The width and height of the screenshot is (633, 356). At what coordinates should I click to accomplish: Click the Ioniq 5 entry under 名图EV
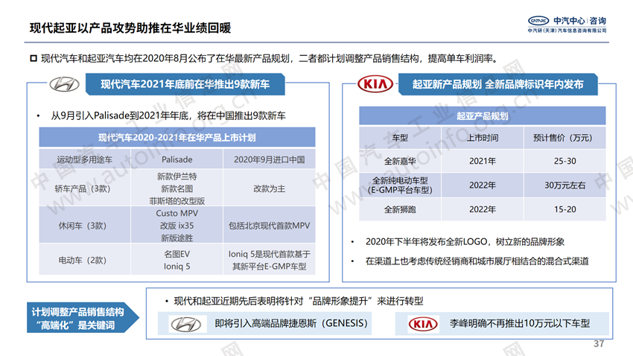pyautogui.click(x=176, y=267)
